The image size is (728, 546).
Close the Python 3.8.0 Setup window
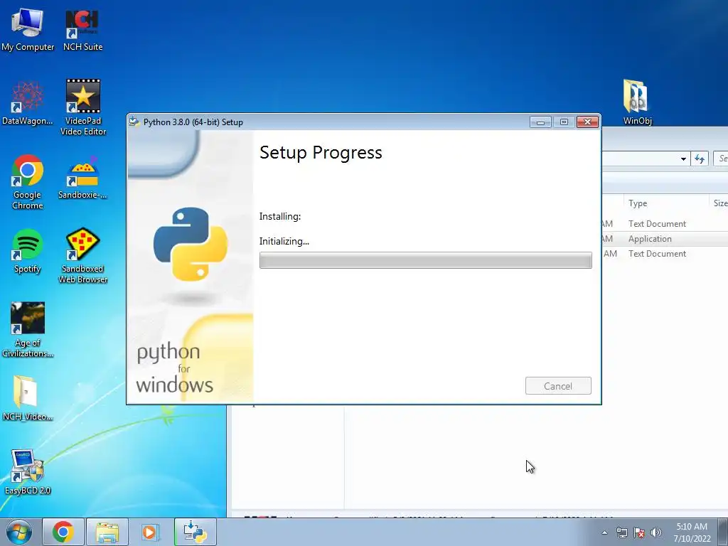[x=587, y=122]
